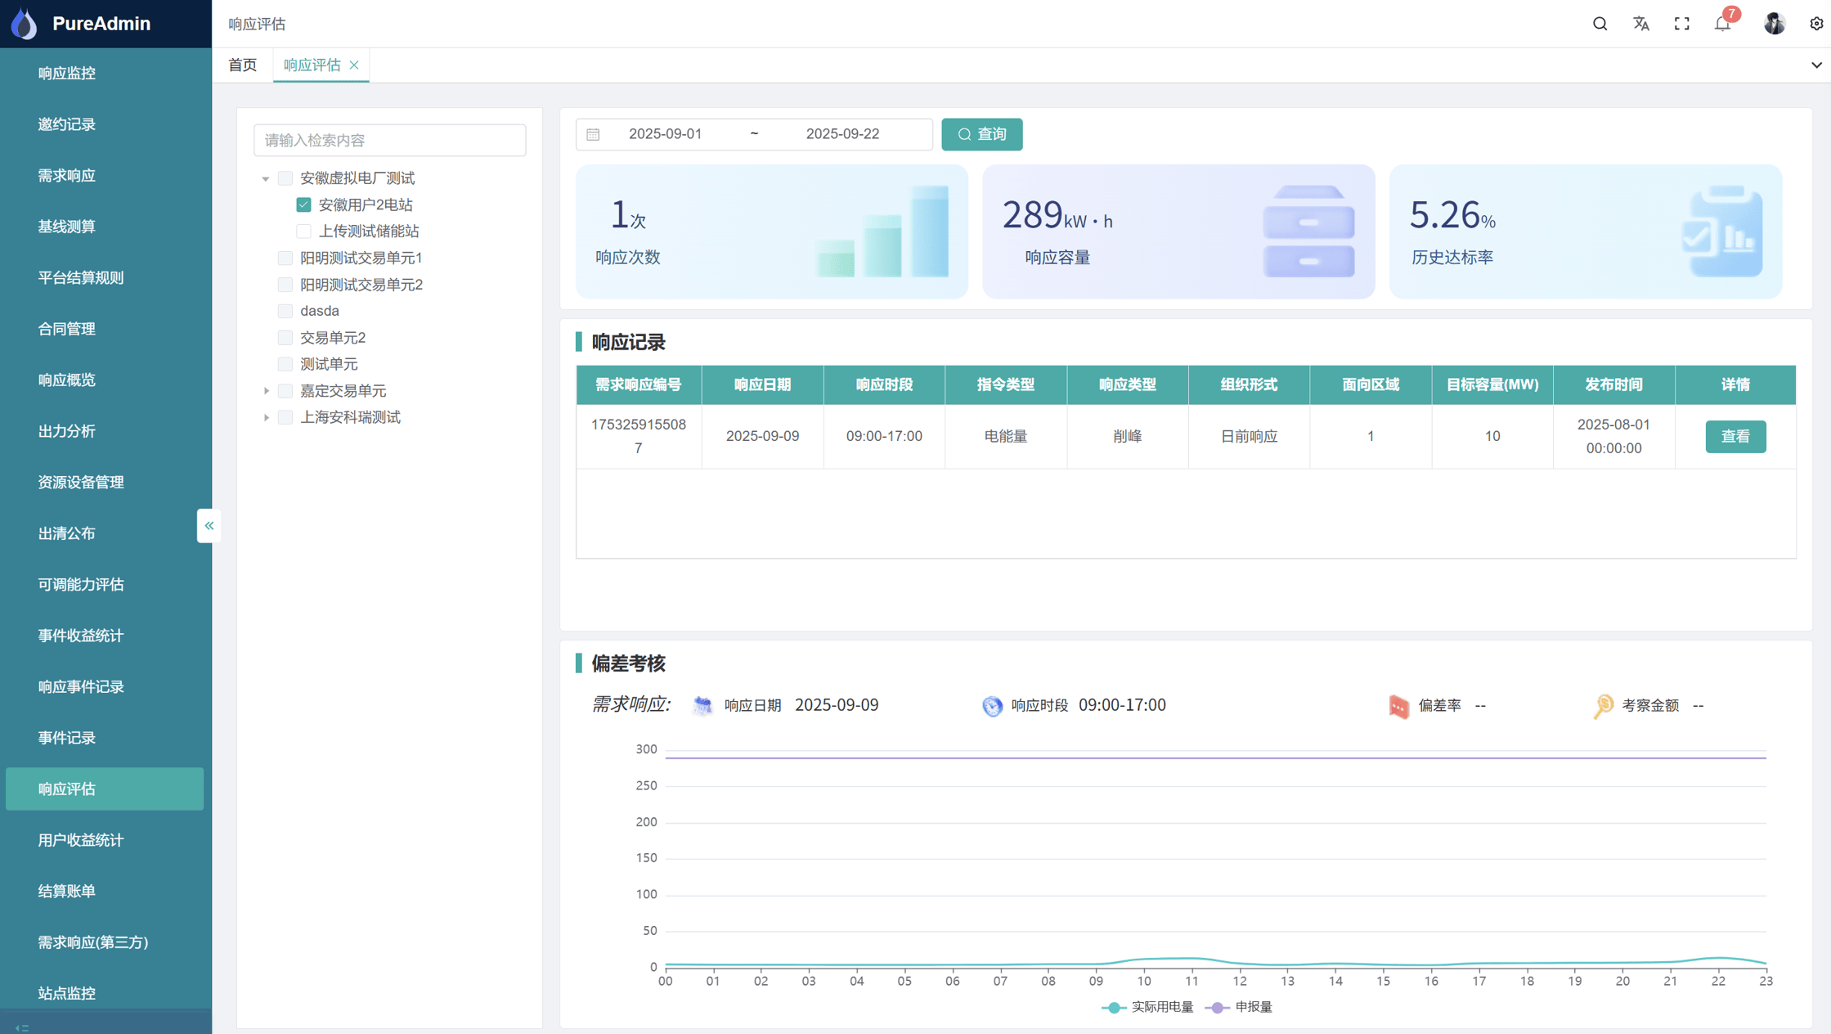The image size is (1831, 1034).
Task: Check the 上传测试储能站 checkbox
Action: click(x=303, y=232)
